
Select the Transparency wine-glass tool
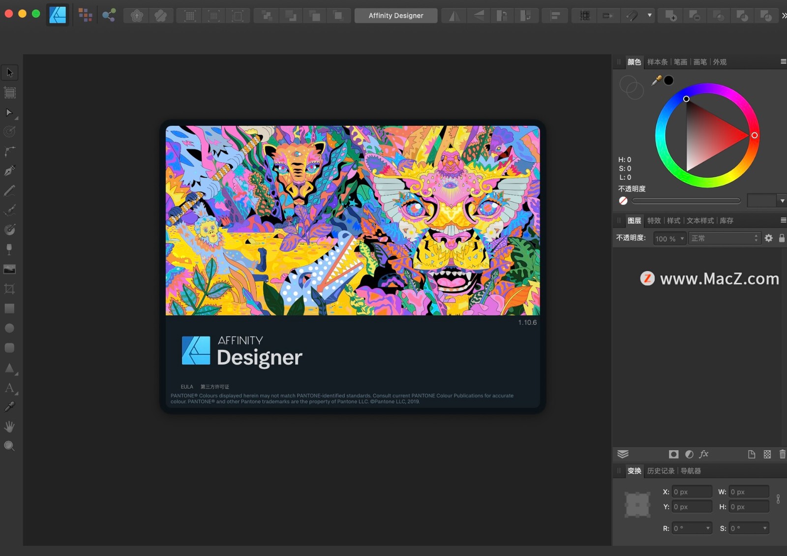coord(9,249)
